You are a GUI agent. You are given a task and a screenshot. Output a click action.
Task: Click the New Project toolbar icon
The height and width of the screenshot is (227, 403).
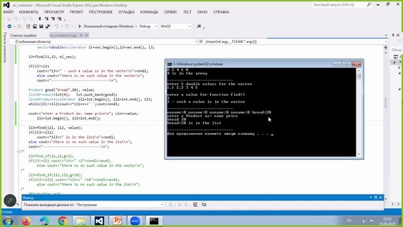click(x=28, y=26)
